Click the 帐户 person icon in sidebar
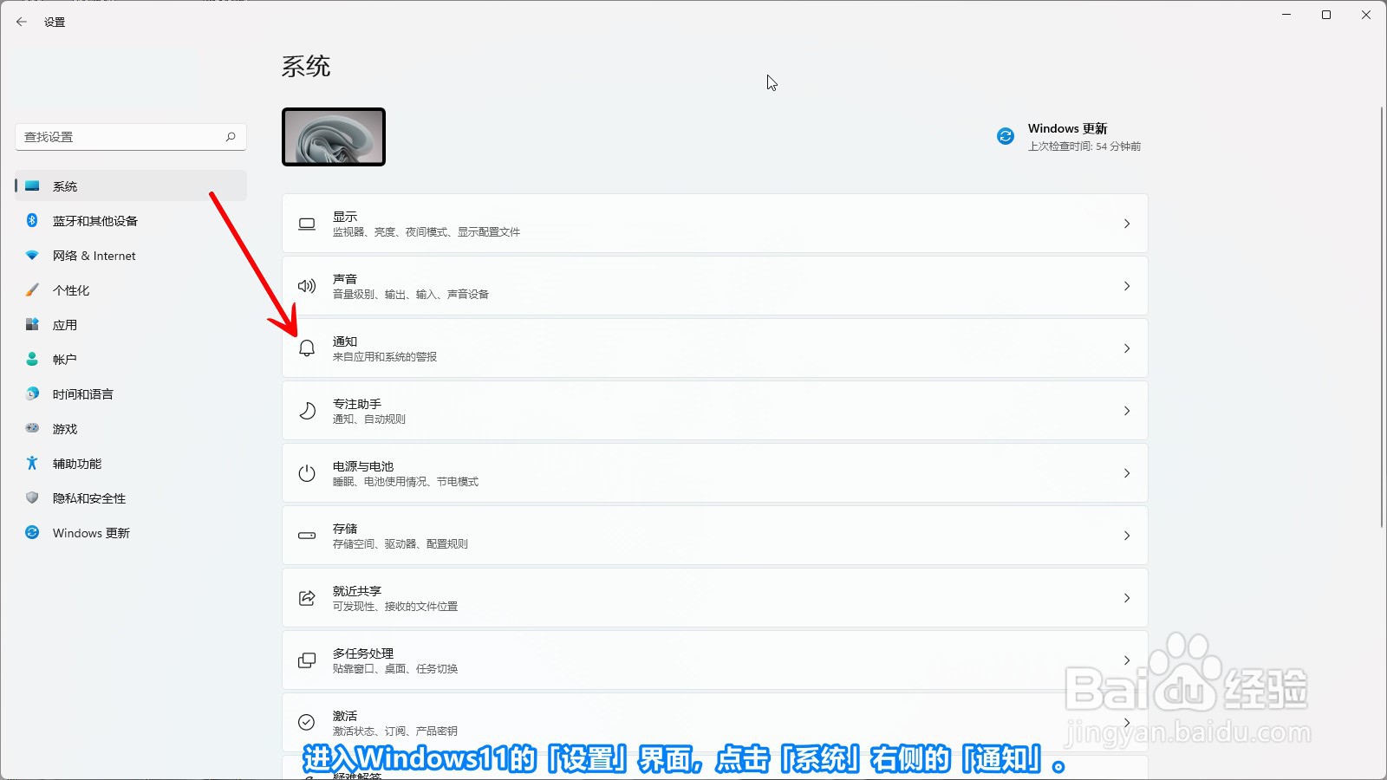Screen dimensions: 1387x780 point(32,359)
